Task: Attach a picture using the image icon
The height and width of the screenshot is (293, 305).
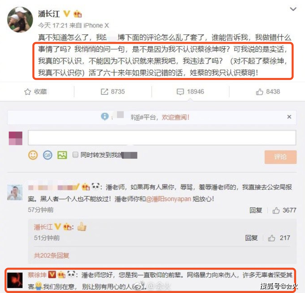Action: coord(62,155)
